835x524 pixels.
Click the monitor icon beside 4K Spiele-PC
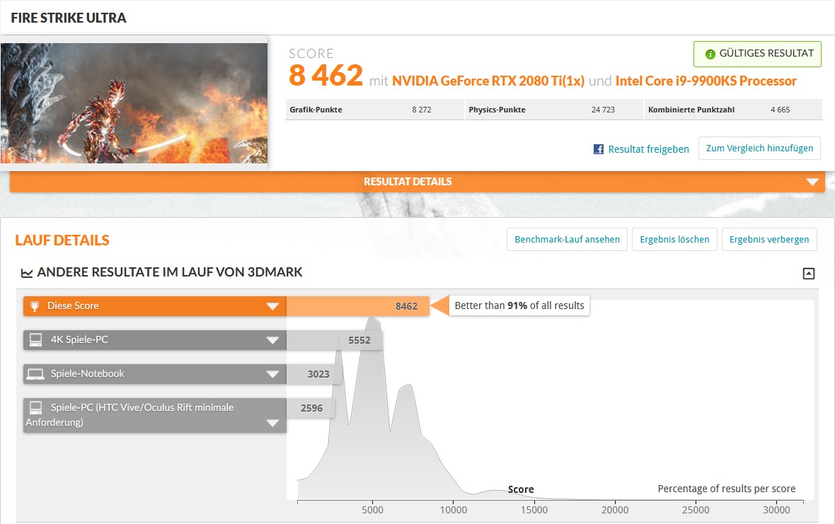click(35, 339)
